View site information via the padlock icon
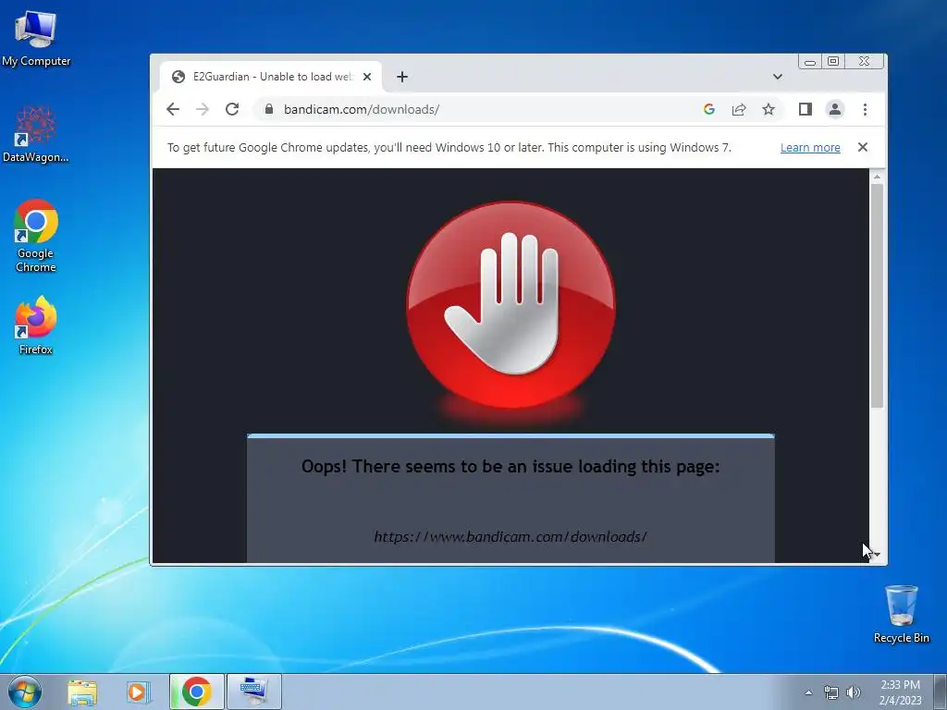The width and height of the screenshot is (947, 710). point(269,109)
